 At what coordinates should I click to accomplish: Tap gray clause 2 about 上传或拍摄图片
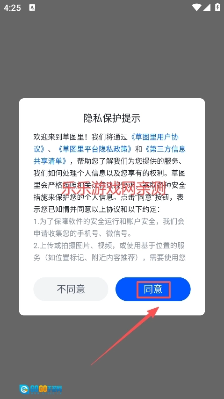pyautogui.click(x=109, y=251)
